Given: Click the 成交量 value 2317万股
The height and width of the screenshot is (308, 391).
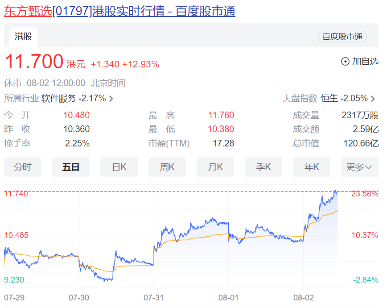Looking at the screenshot, I should pyautogui.click(x=360, y=115).
